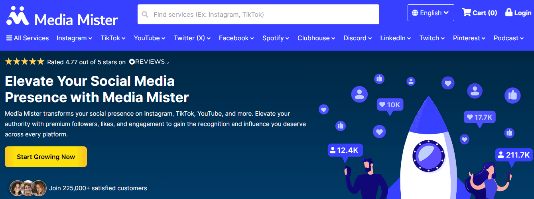Open the Podcast menu item
The height and width of the screenshot is (199, 534).
tap(509, 38)
